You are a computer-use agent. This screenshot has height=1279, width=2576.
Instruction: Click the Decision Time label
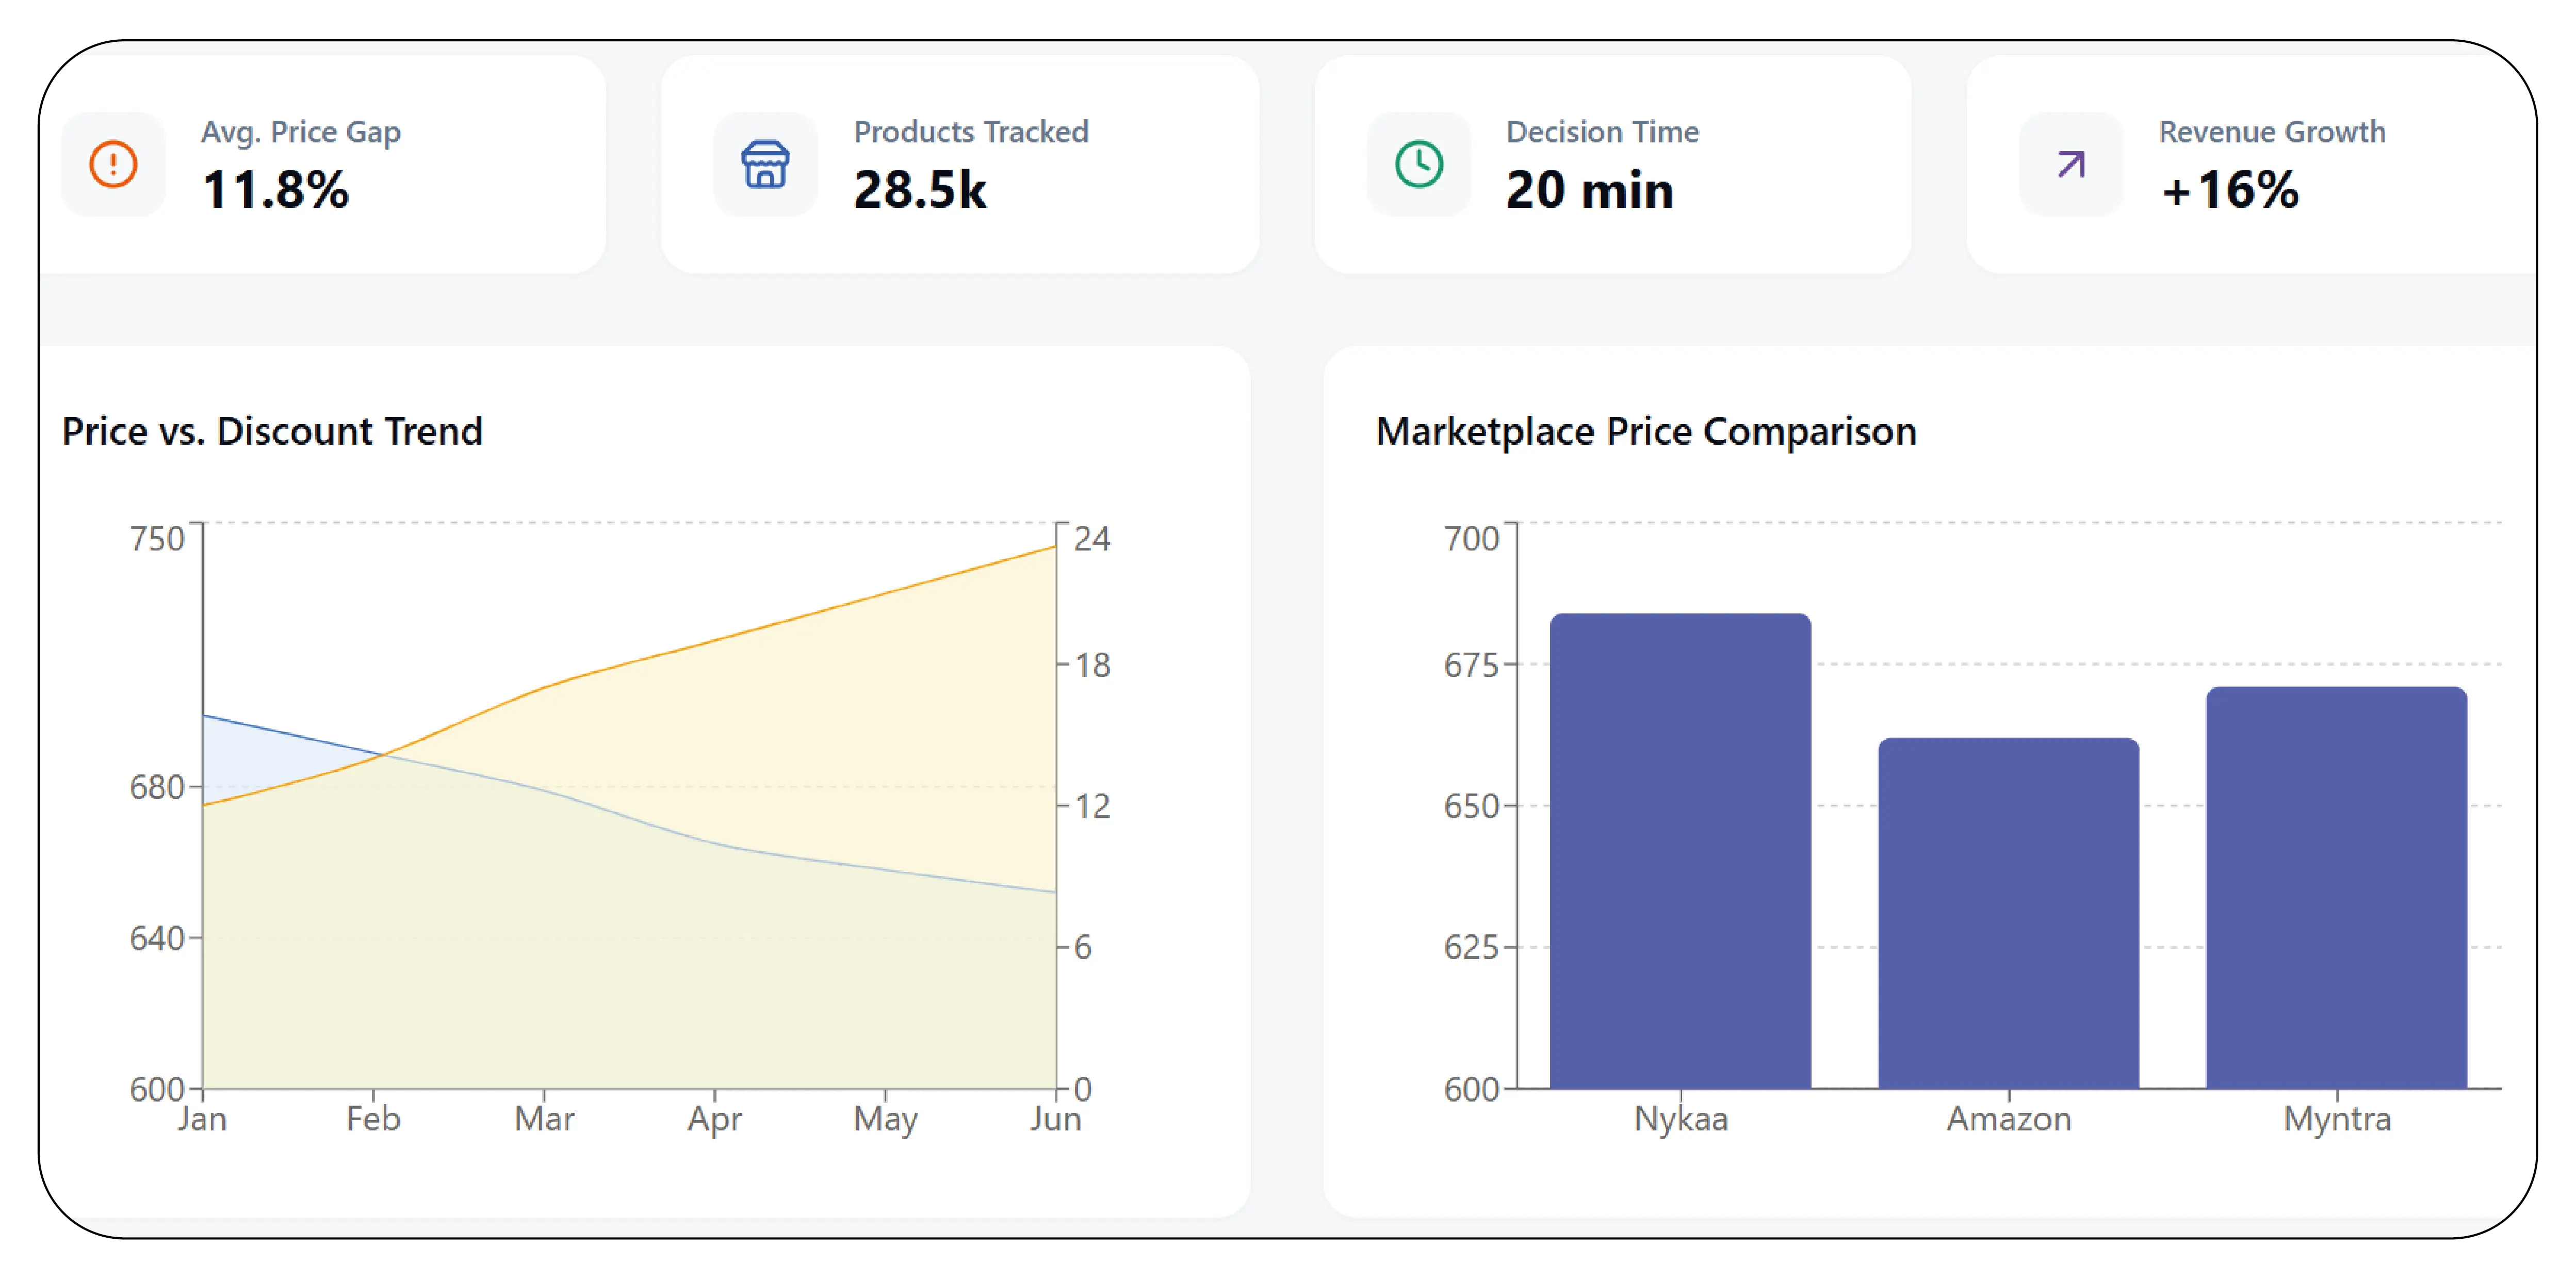(1602, 132)
